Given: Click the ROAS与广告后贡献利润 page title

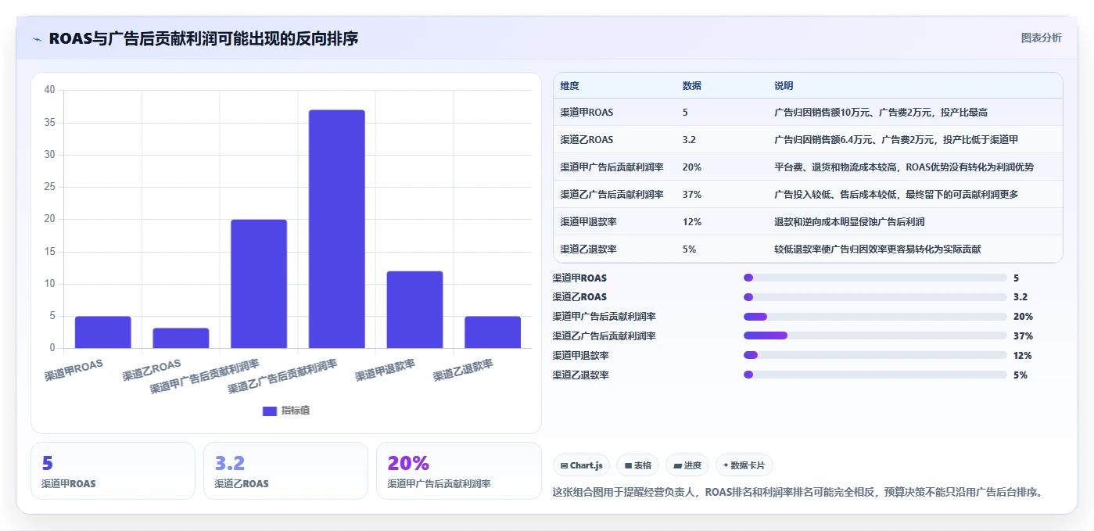Looking at the screenshot, I should click(203, 38).
